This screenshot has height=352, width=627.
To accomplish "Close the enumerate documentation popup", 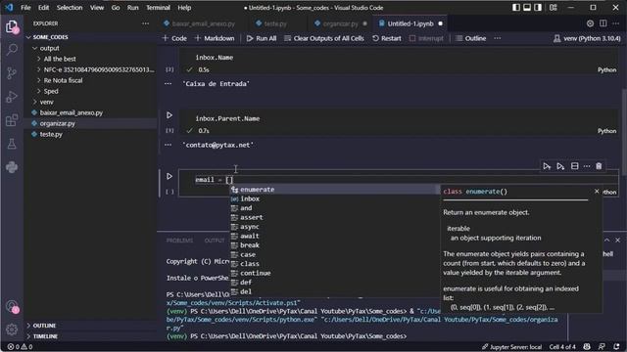I will pyautogui.click(x=597, y=192).
